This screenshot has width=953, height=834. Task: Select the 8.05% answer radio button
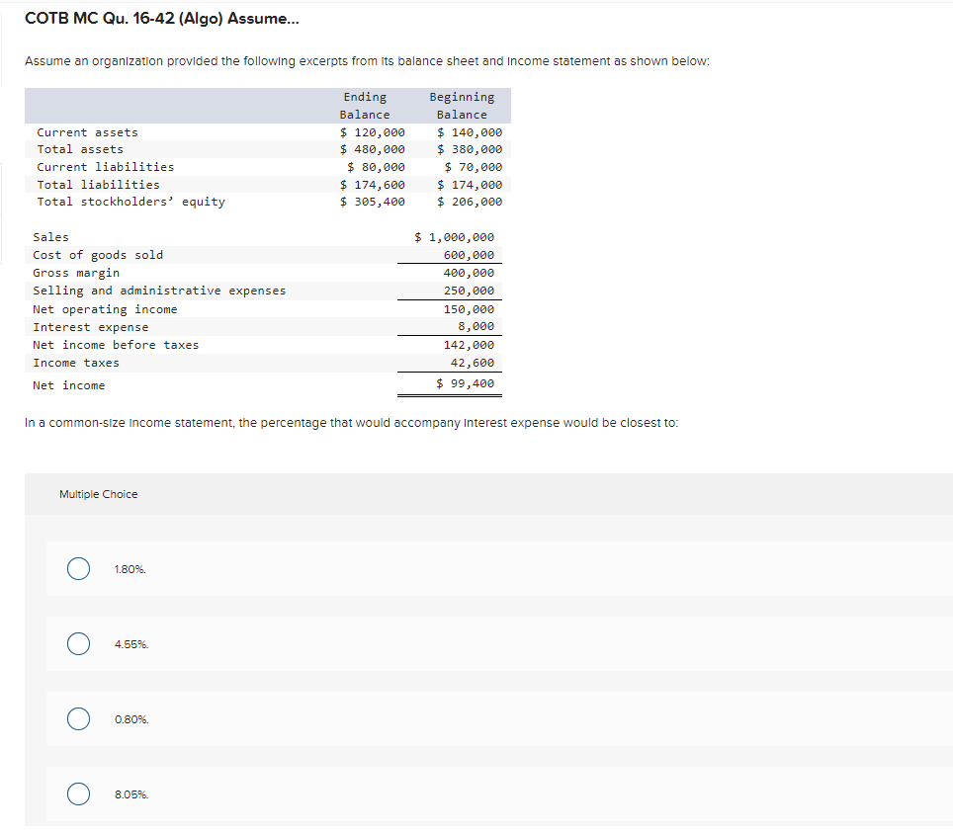[78, 793]
